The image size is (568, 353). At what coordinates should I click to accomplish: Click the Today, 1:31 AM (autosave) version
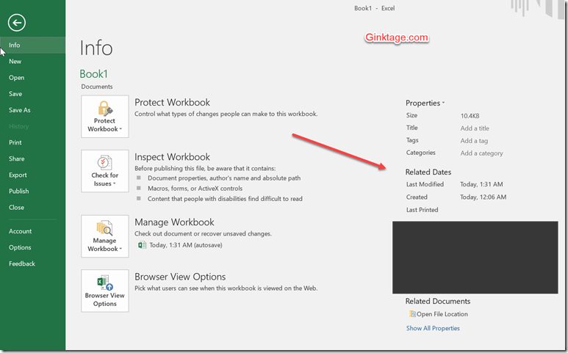pyautogui.click(x=186, y=245)
